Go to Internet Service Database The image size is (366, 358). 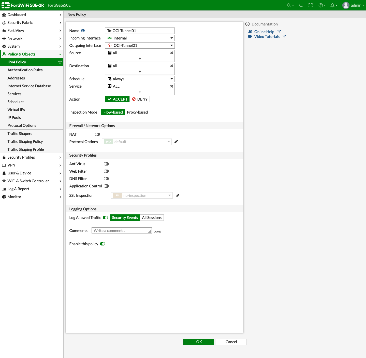32,86
